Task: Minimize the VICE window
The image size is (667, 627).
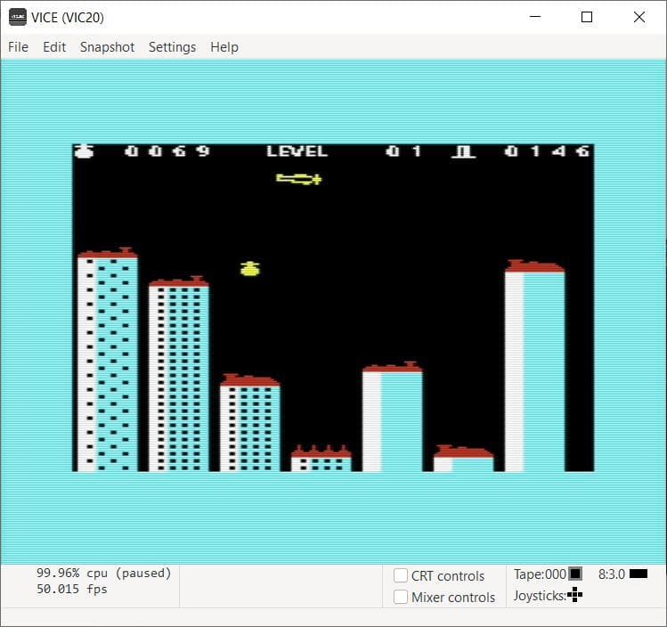Action: pos(534,17)
